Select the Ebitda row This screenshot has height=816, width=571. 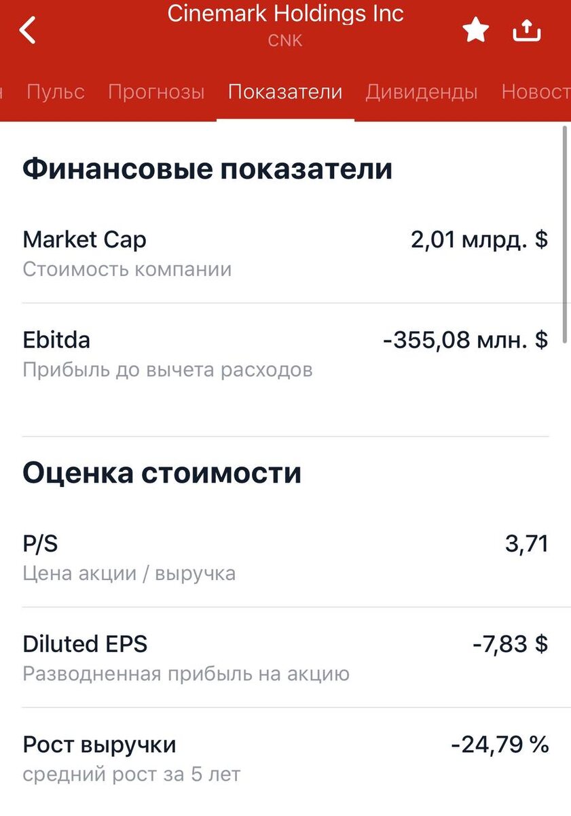[x=285, y=354]
